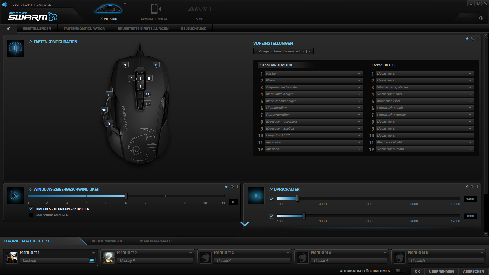Screen dimensions: 489x275
Task: Open the AIMO logo section
Action: [x=199, y=9]
